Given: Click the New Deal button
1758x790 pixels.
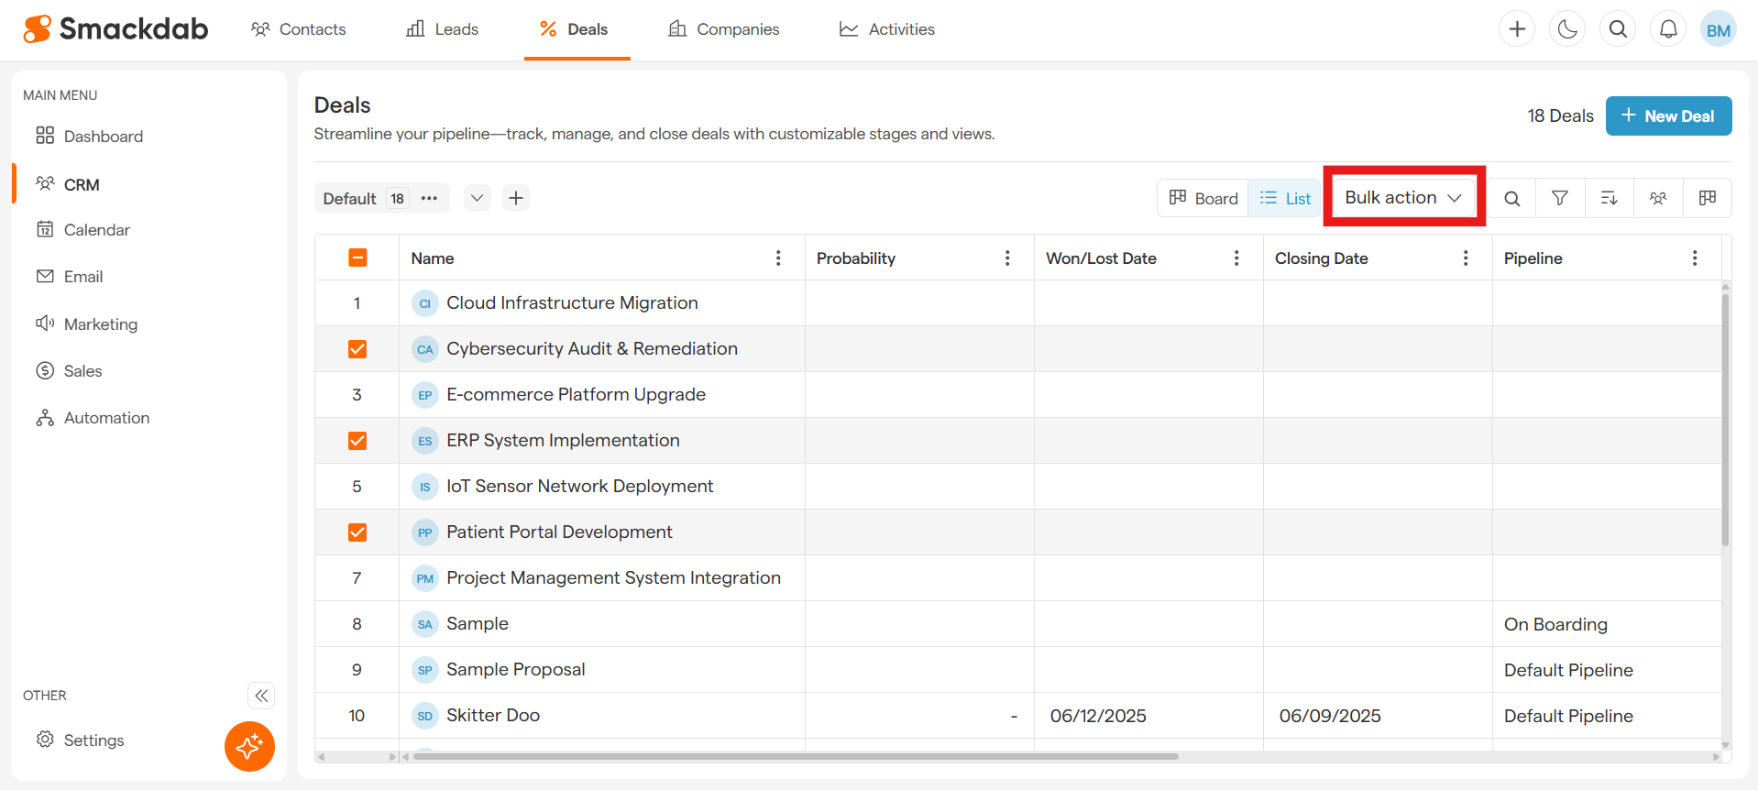Looking at the screenshot, I should tap(1668, 116).
